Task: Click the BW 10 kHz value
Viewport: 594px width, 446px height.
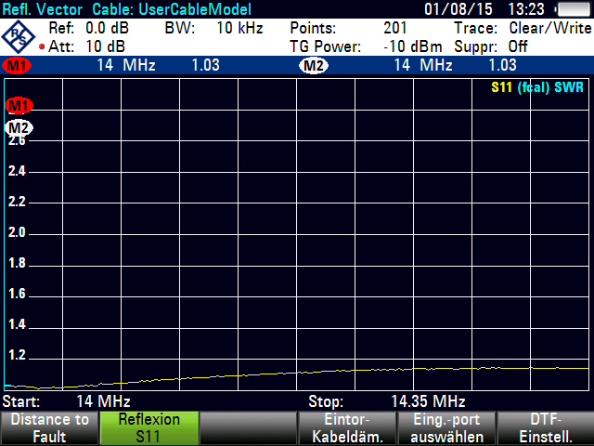Action: 239,28
